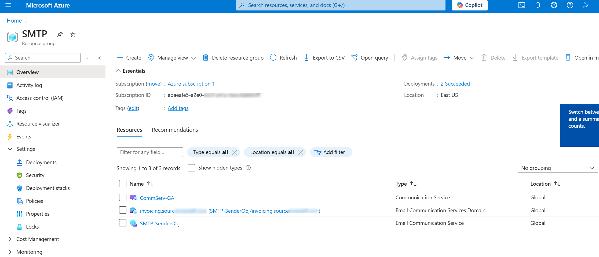Check the CommServ-GA row checkbox
Screen dimensions: 599x257
[123, 197]
